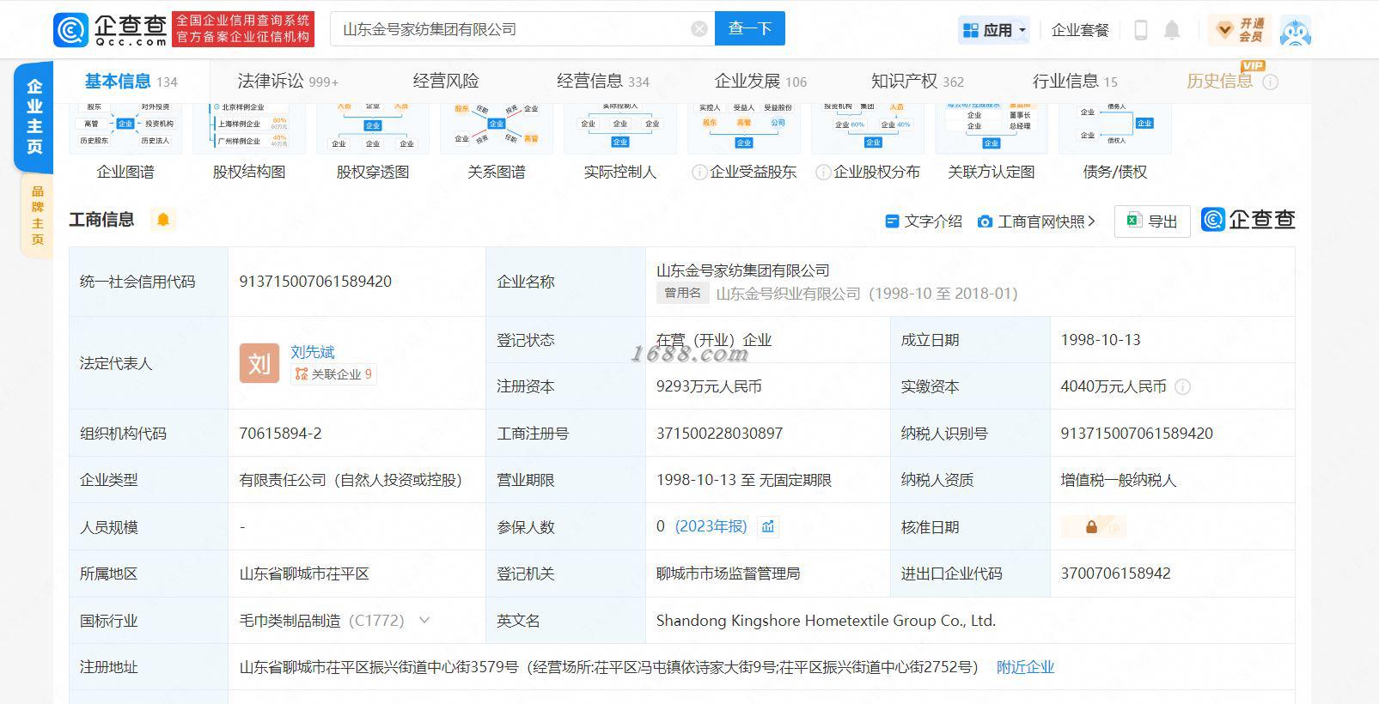Click chart icon beside 2023年报

click(768, 527)
